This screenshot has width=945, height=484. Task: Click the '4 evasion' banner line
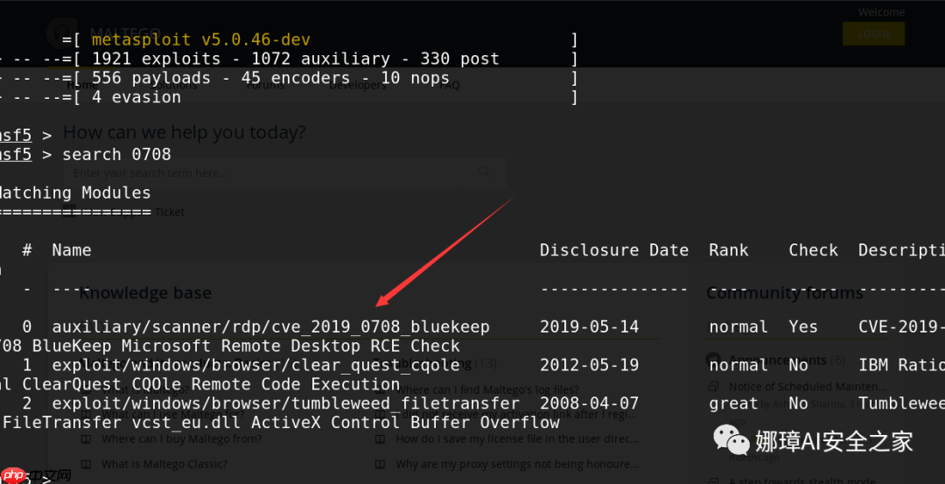click(x=136, y=97)
